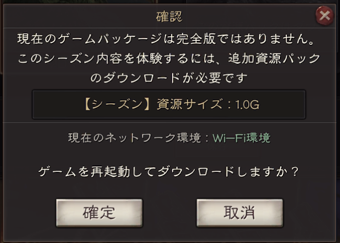Viewport: 340px width, 243px height.
Task: Click the empty area between 確定 and 取消
Action: (169, 213)
